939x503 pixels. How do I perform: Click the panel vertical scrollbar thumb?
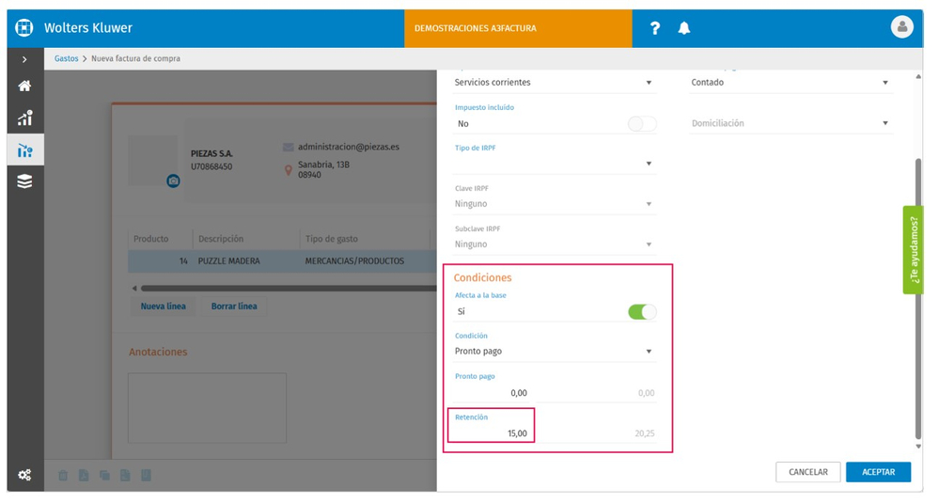tap(918, 299)
